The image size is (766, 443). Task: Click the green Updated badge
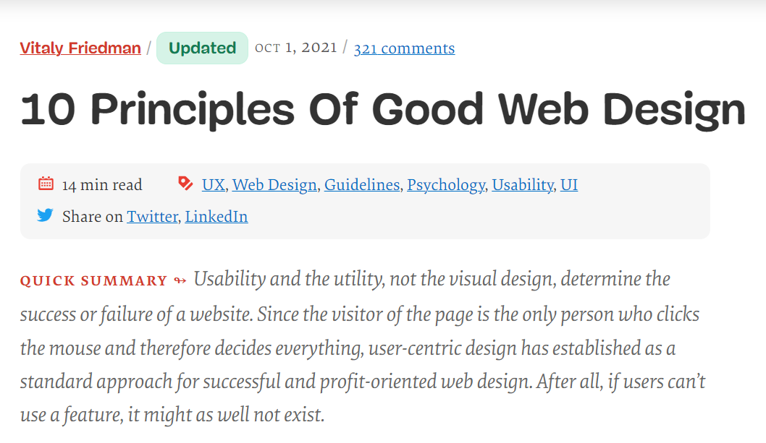[202, 48]
